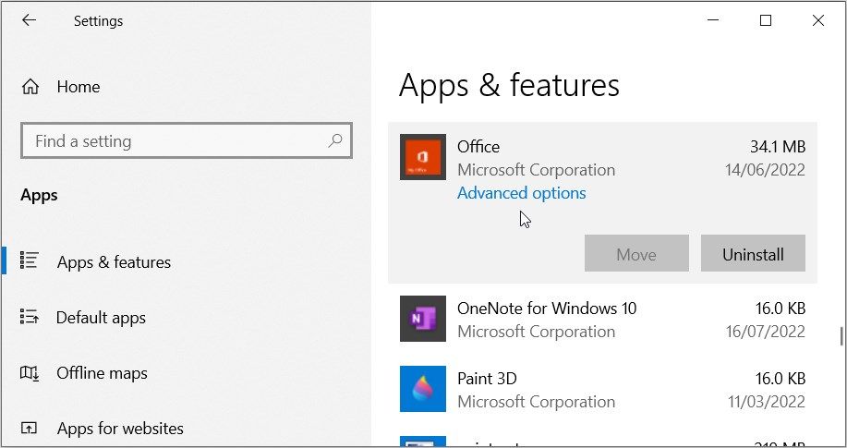This screenshot has width=847, height=448.
Task: Click the Uninstall button for Office
Action: pyautogui.click(x=753, y=253)
